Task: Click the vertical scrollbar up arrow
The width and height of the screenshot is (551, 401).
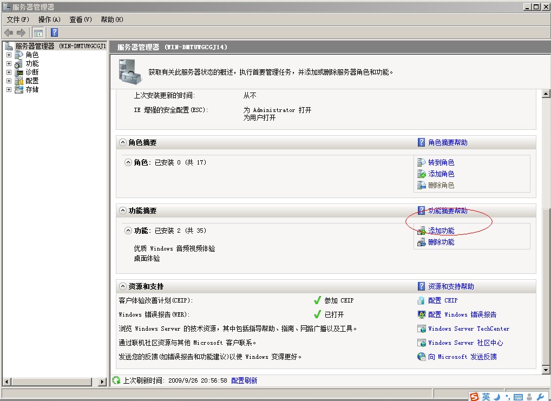Action: 546,94
